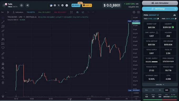Viewport: 179px width, 101px height.
Task: Toggle stay-in-drawing-mode pencil lock
Action: click(x=3, y=68)
